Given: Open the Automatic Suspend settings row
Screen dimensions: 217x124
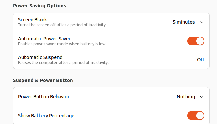Looking at the screenshot, I should 111,60.
